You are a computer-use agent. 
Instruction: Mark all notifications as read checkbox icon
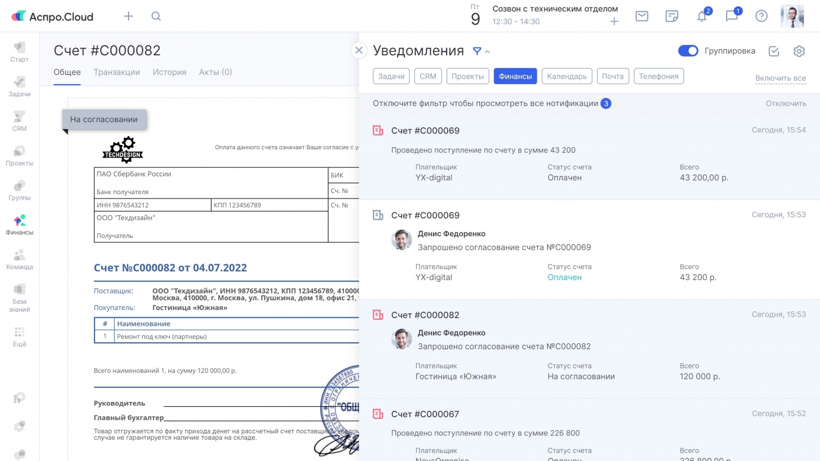[774, 51]
